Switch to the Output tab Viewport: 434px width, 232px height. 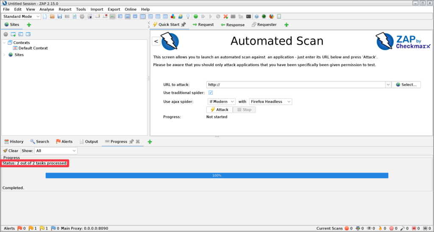89,142
